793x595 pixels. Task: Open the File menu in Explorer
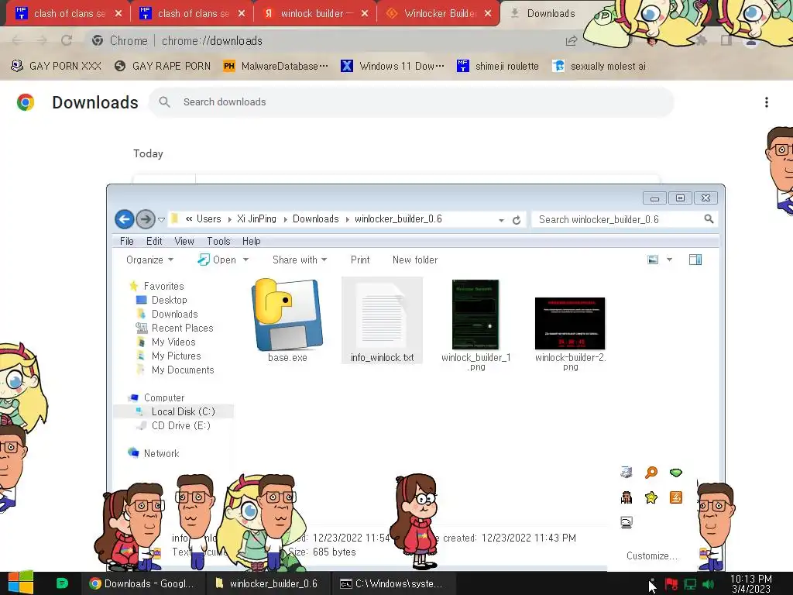click(127, 242)
